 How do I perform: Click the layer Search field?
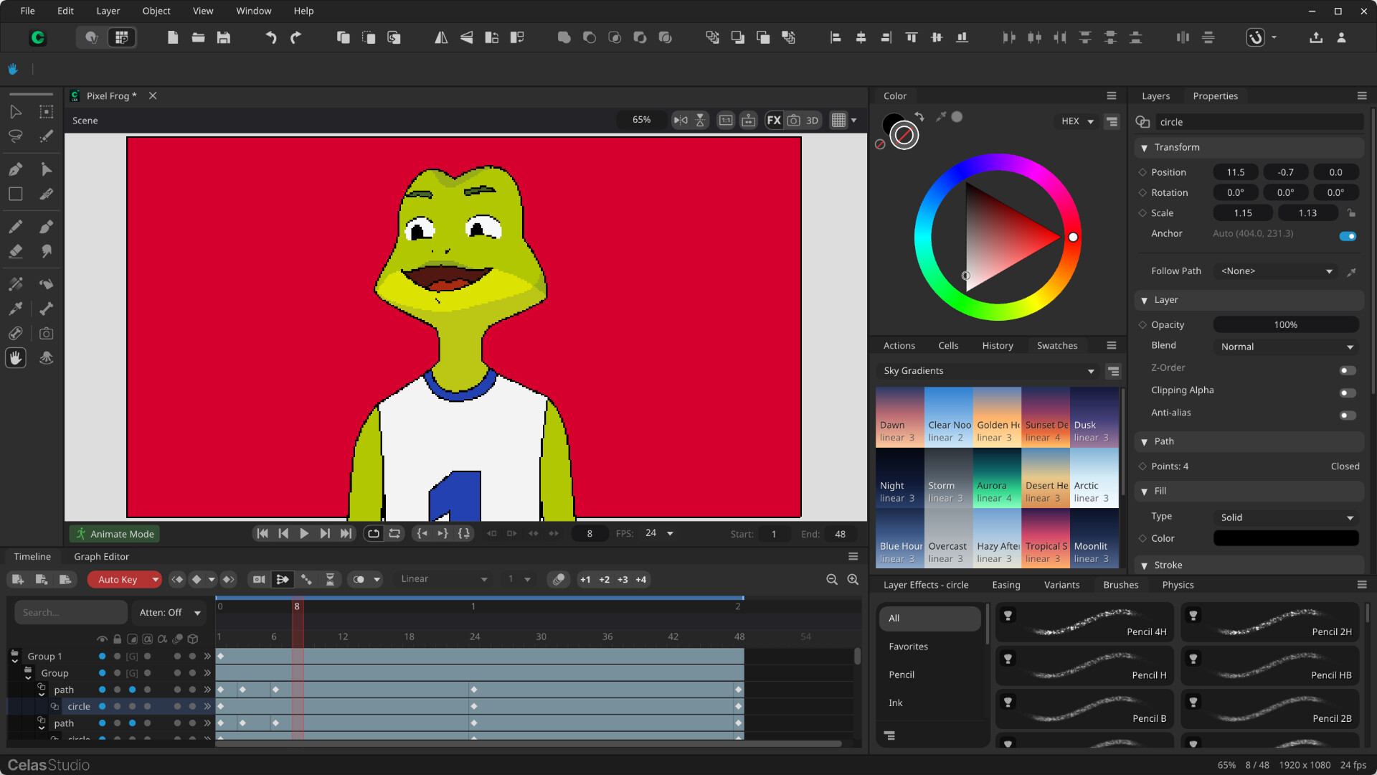coord(70,612)
